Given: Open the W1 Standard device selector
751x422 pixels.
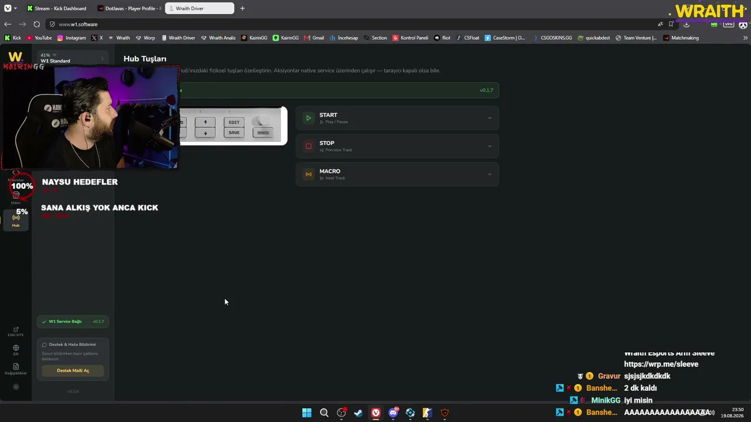Looking at the screenshot, I should pyautogui.click(x=73, y=58).
